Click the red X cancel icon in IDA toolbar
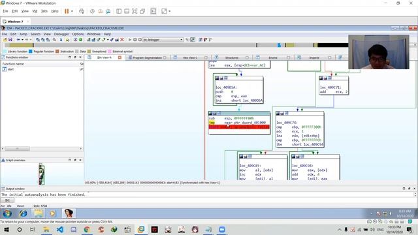The image size is (418, 235). [122, 40]
